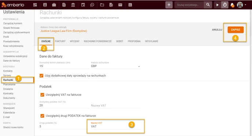Edit second tax 'Nazwa VAT' field containing VAT

coord(116,127)
